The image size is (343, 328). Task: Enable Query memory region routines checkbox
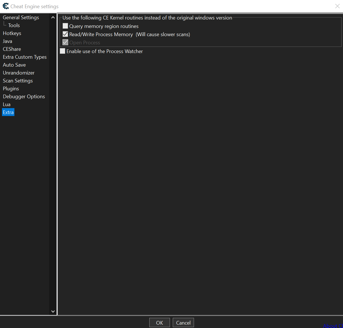65,26
